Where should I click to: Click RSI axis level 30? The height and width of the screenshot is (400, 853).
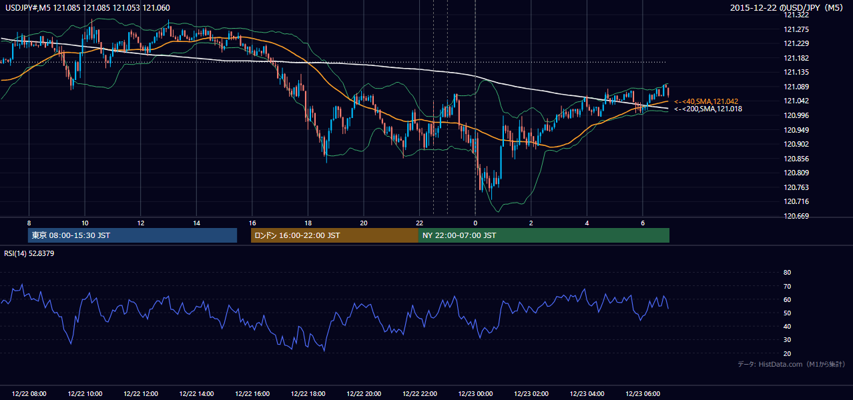pos(787,340)
